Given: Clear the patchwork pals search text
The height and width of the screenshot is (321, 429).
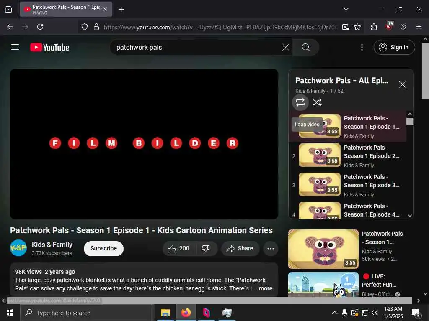Looking at the screenshot, I should click(286, 47).
